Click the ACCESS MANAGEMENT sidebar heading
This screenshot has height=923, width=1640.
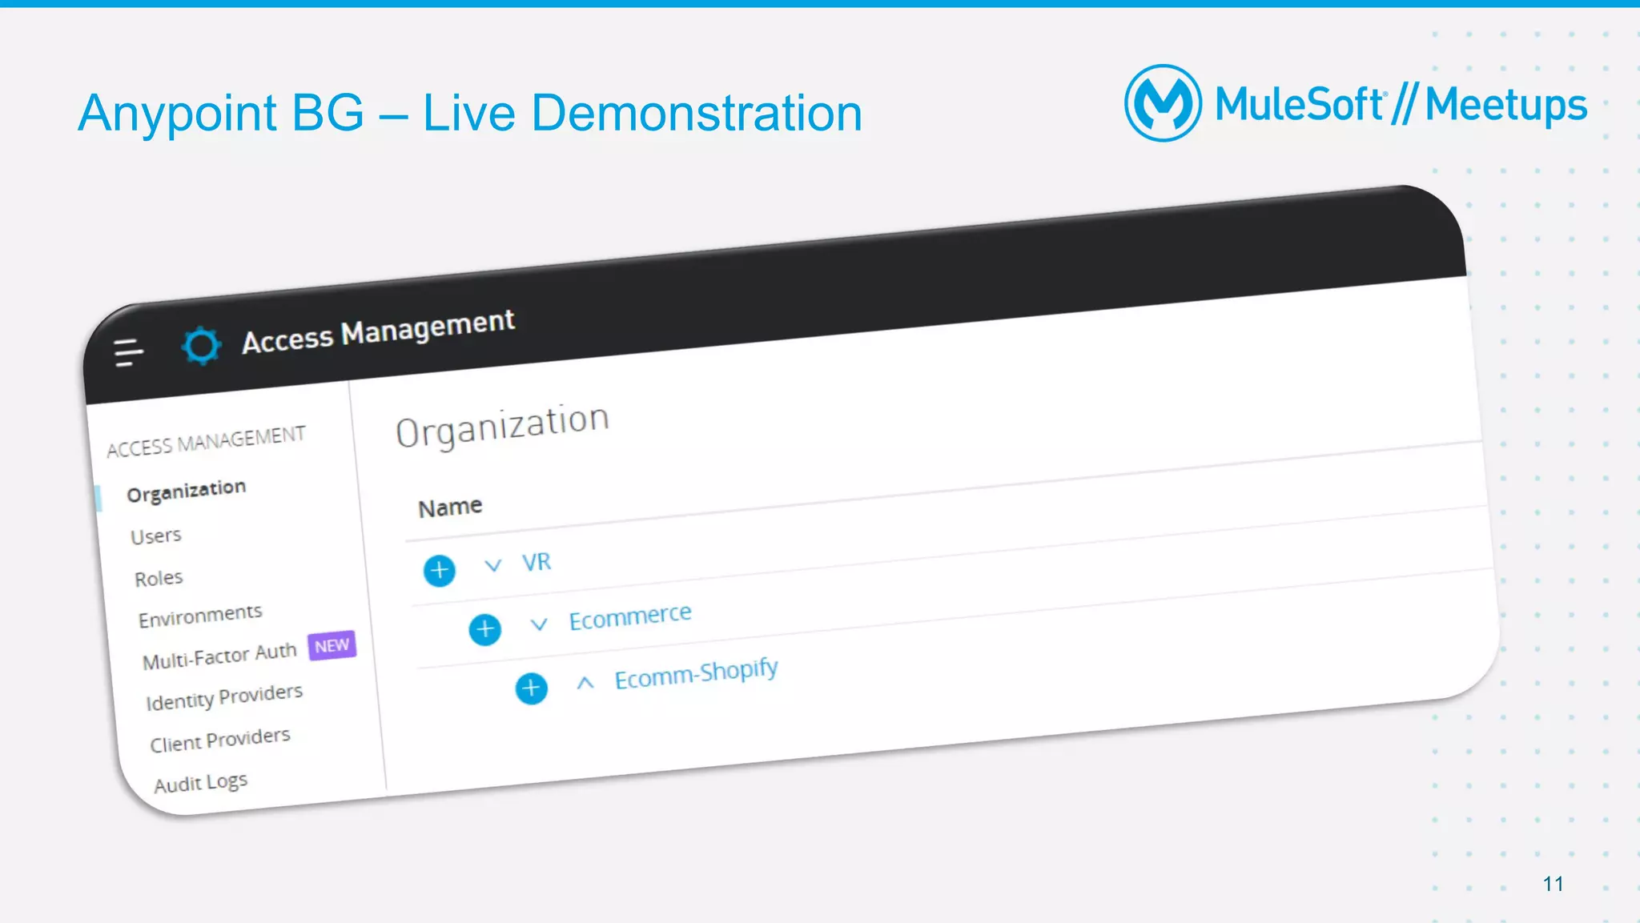pos(206,441)
